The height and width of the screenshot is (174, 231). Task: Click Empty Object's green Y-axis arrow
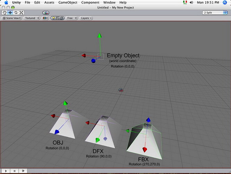[100, 35]
